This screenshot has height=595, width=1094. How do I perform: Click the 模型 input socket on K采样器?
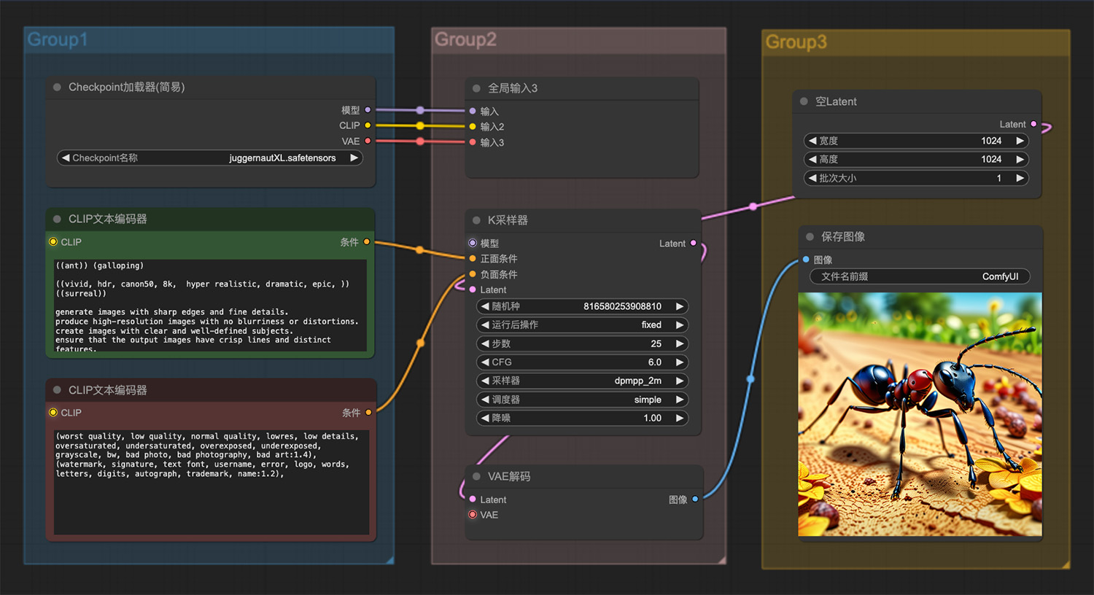[x=473, y=243]
